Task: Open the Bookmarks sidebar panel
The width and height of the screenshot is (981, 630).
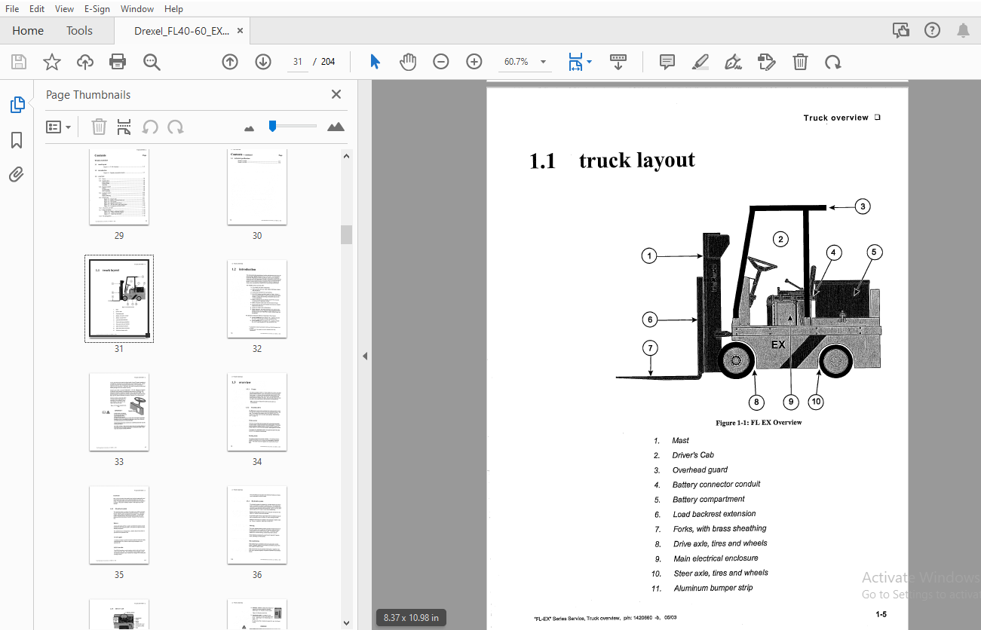Action: (17, 140)
